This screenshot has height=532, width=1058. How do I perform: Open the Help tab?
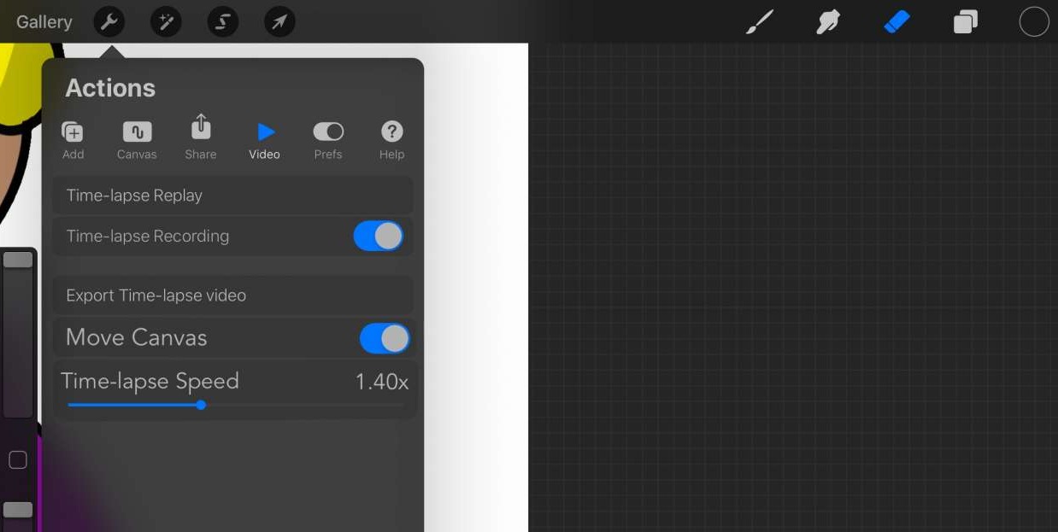[x=391, y=140]
